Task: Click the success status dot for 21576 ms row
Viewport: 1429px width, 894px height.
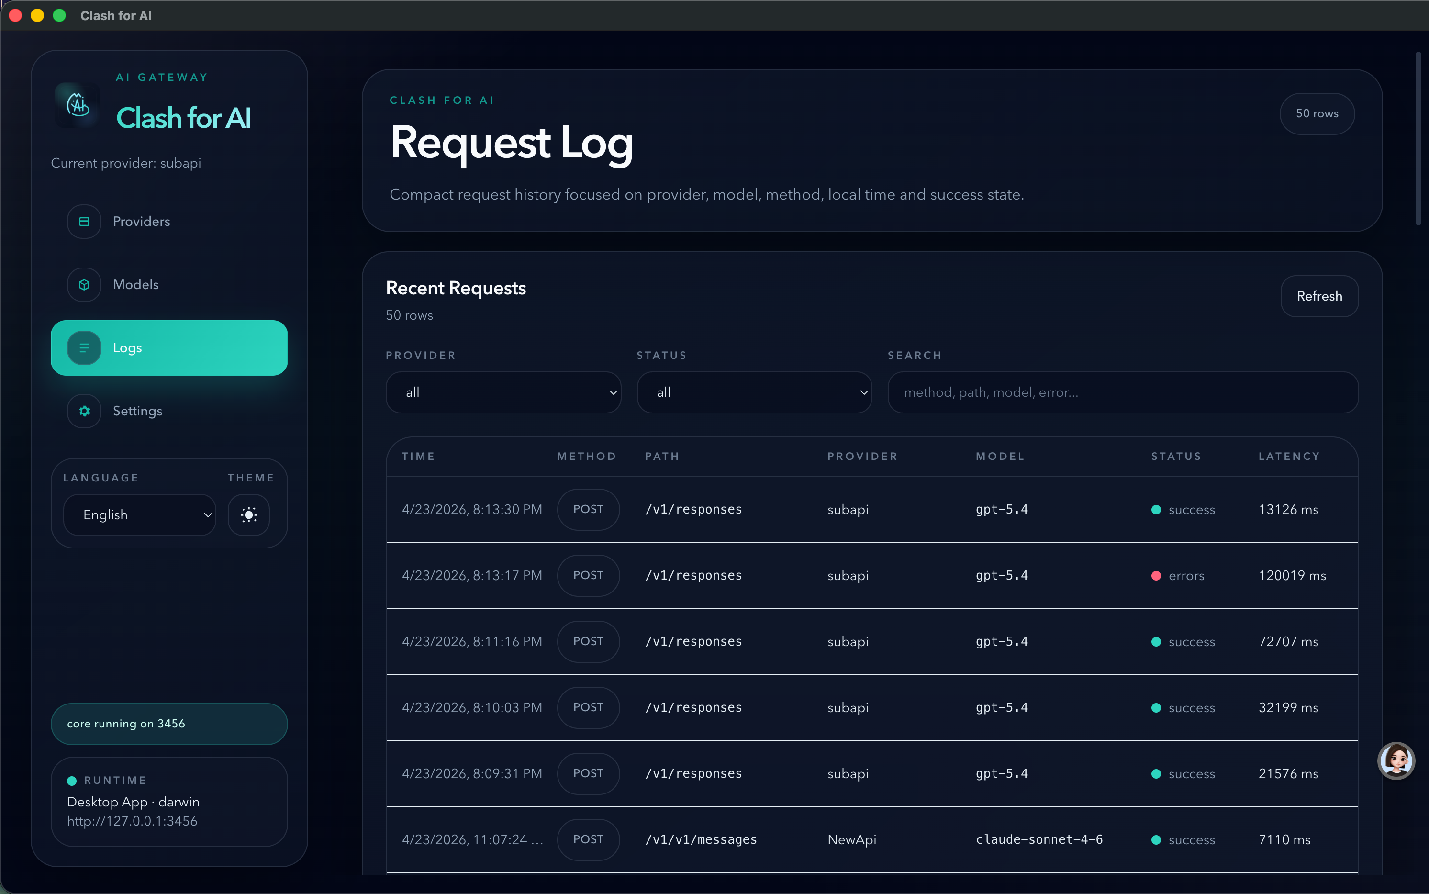Action: pos(1156,774)
